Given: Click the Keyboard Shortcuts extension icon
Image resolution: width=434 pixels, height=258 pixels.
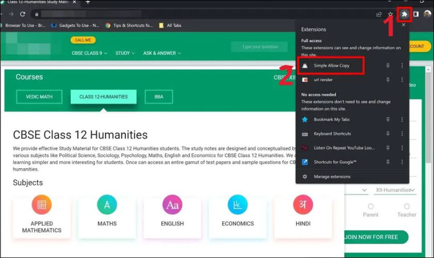Looking at the screenshot, I should [305, 134].
